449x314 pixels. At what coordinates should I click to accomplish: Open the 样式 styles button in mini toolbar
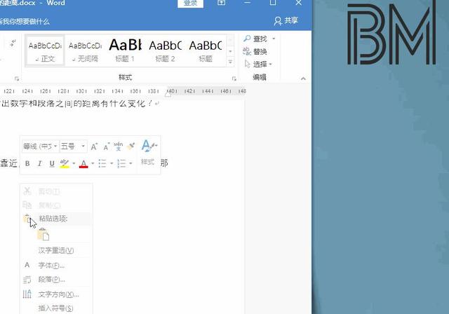coord(148,152)
